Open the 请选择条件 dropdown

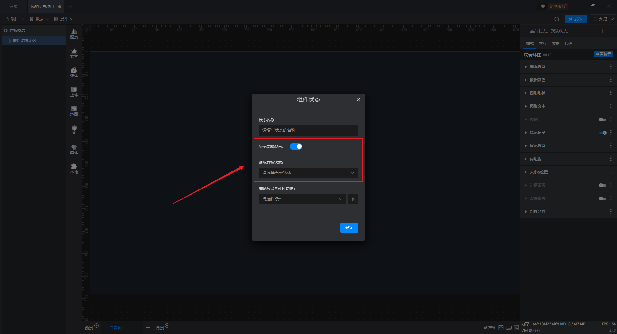coord(302,199)
